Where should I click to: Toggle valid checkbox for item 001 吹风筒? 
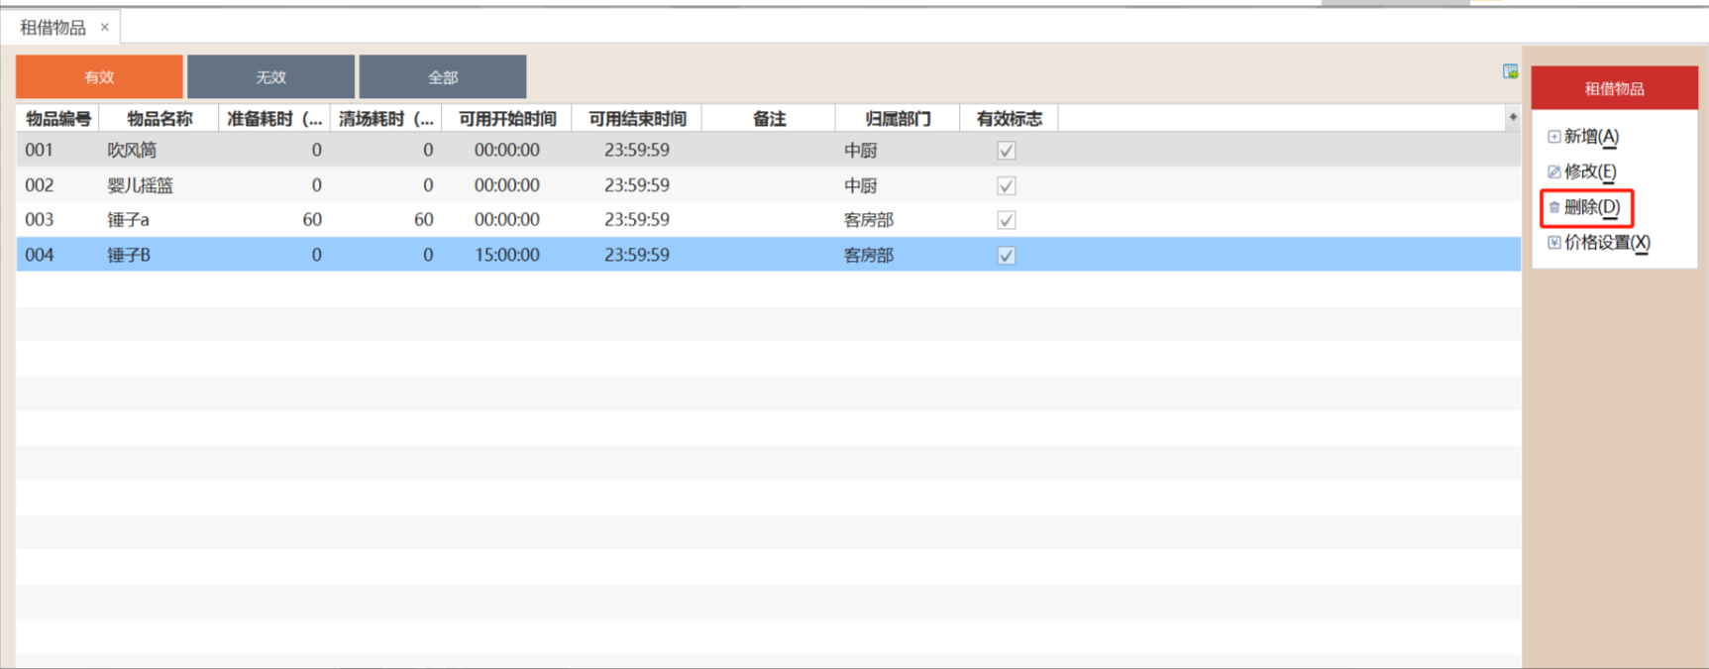tap(1006, 151)
